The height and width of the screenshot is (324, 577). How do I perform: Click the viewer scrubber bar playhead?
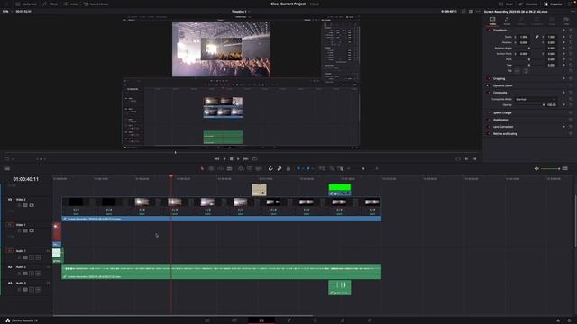coord(176,152)
